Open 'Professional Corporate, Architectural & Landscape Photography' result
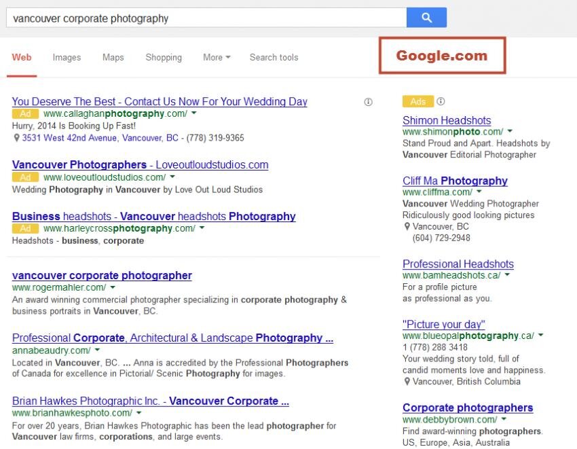Viewport: 577px width, 449px height. click(172, 338)
